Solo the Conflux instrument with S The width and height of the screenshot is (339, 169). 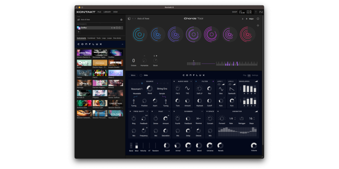pyautogui.click(x=112, y=28)
